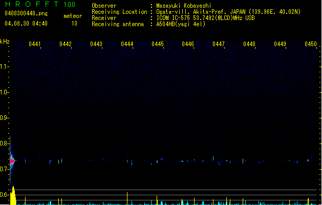Click the meteor count value 13
This screenshot has height=205, width=322.
(x=74, y=24)
